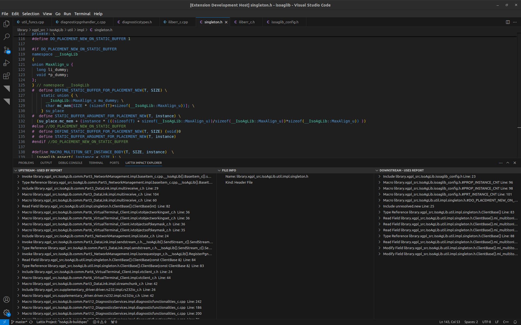
Task: Split the editor to the right
Action: coord(508,22)
